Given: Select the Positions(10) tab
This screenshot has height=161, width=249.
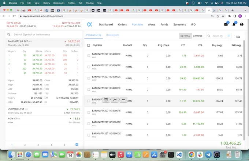Looking at the screenshot, I should (x=93, y=35).
